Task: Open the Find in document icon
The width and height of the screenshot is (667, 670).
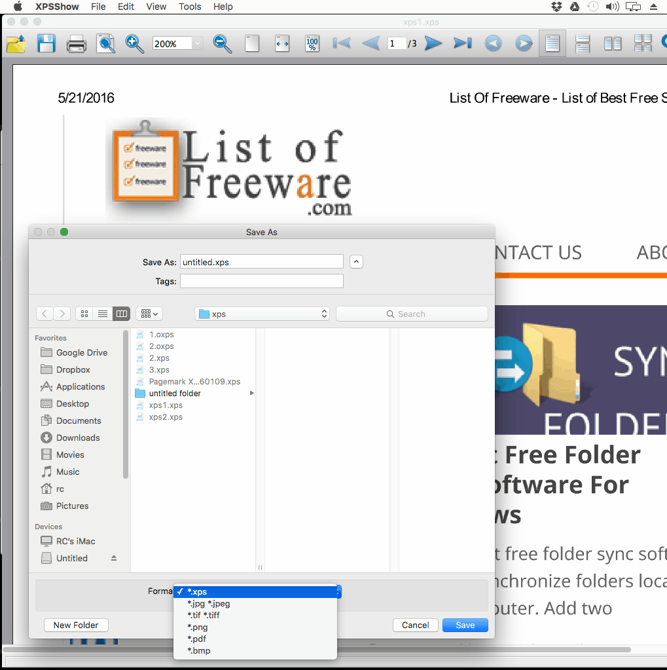Action: tap(106, 44)
